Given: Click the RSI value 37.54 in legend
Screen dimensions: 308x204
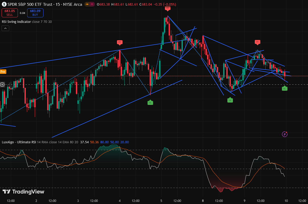Looking at the screenshot, I should click(x=85, y=142).
